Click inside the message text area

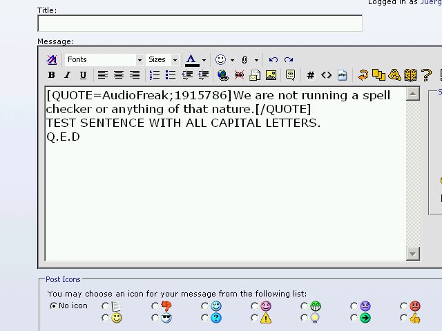pos(225,174)
